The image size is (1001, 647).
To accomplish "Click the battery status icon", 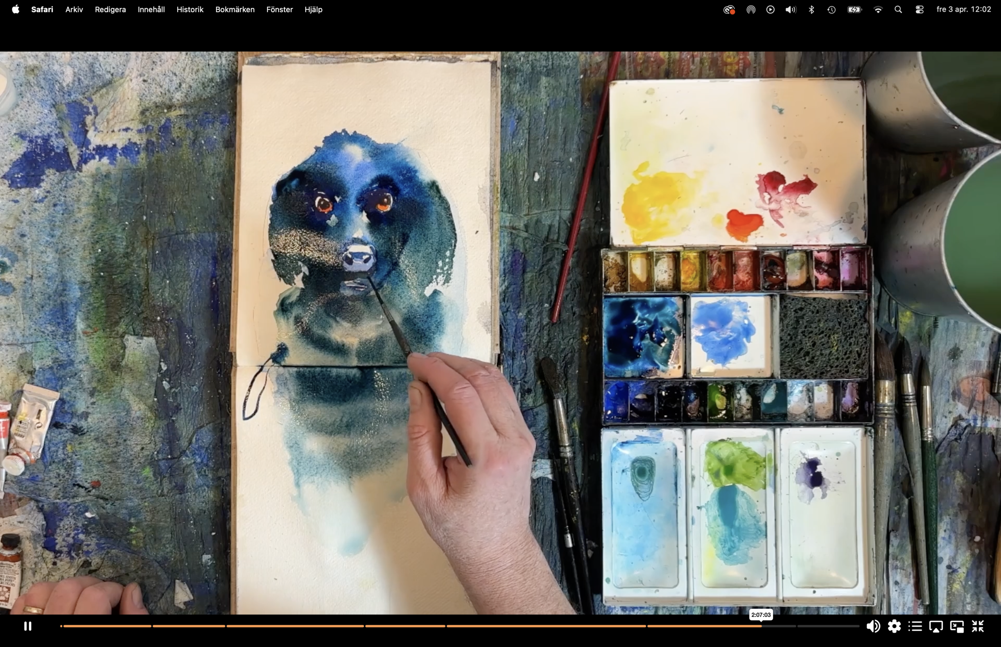I will click(854, 9).
